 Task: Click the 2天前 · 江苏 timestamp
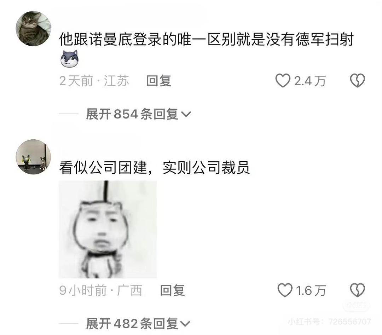click(94, 81)
